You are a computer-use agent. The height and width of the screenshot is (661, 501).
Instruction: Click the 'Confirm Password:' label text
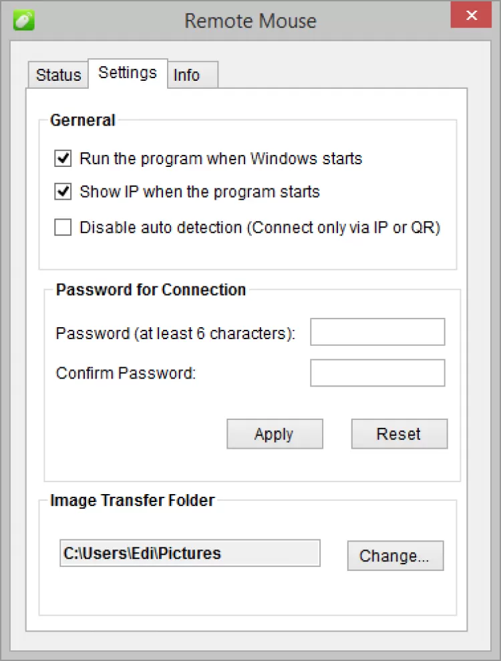[126, 373]
